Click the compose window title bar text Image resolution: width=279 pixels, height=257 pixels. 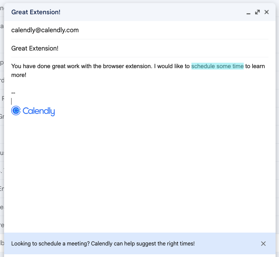click(x=36, y=12)
